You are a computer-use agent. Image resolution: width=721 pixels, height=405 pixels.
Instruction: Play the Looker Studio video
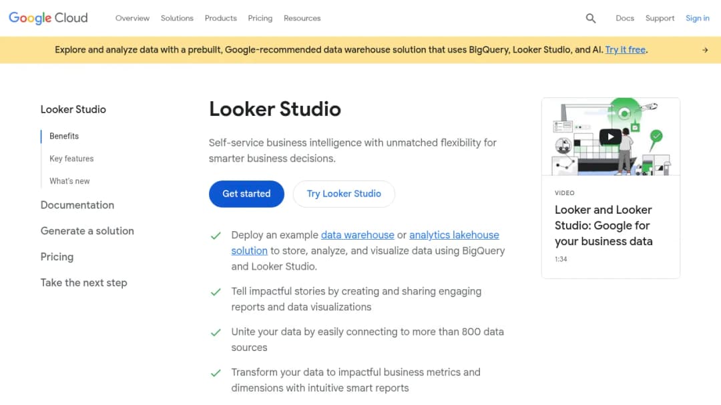[x=610, y=137]
